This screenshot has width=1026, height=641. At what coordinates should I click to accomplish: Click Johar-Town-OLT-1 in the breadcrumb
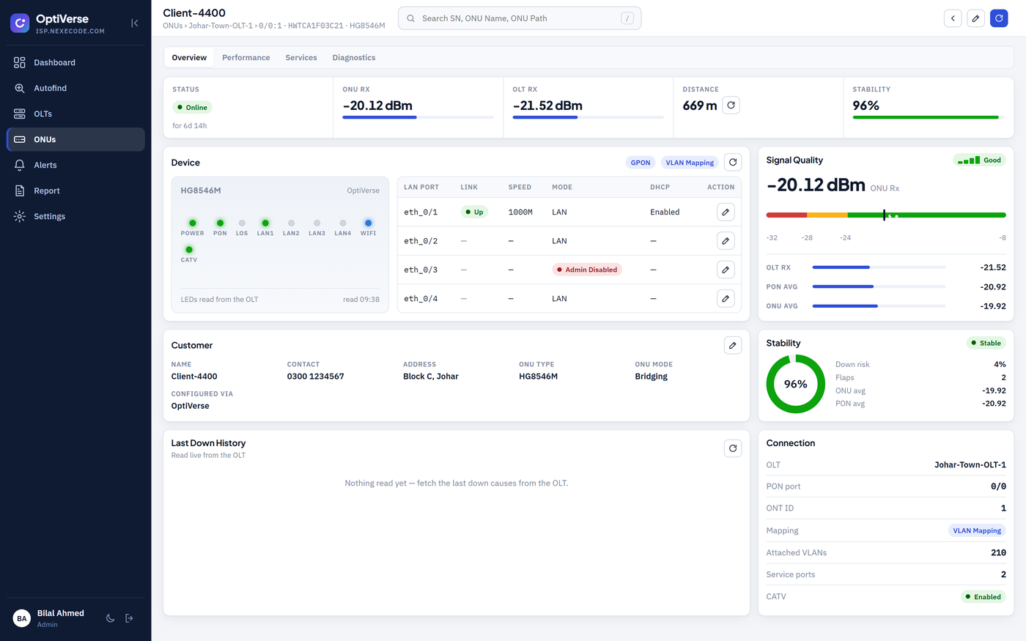[221, 26]
